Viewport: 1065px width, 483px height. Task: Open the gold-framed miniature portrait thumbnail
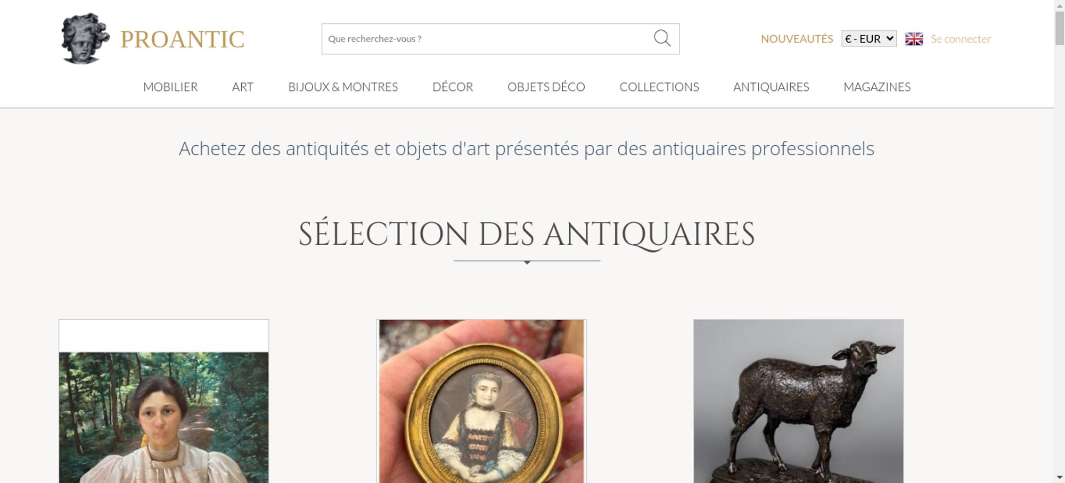click(481, 401)
